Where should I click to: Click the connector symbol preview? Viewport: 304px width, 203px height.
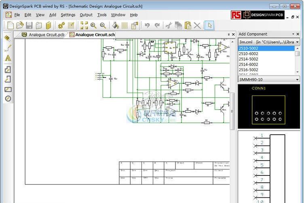269,167
